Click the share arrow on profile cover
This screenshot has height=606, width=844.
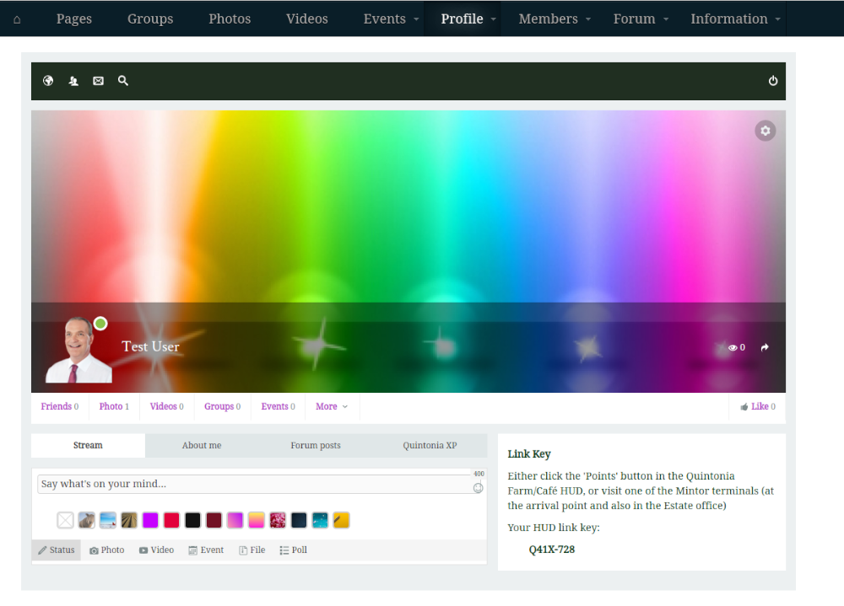tap(765, 347)
